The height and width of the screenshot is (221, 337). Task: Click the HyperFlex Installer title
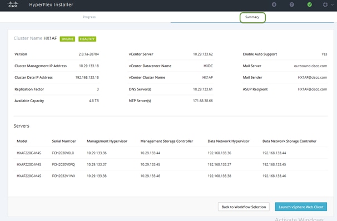51,4
